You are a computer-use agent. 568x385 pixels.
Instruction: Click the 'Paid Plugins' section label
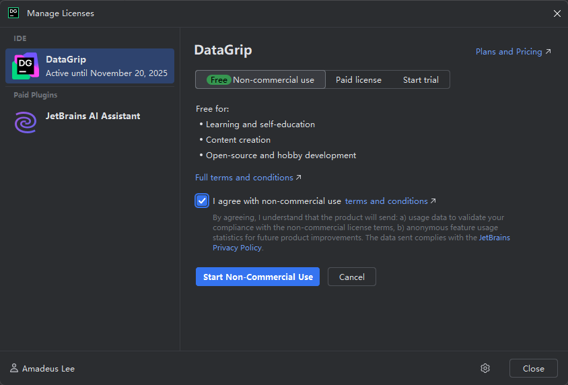36,95
